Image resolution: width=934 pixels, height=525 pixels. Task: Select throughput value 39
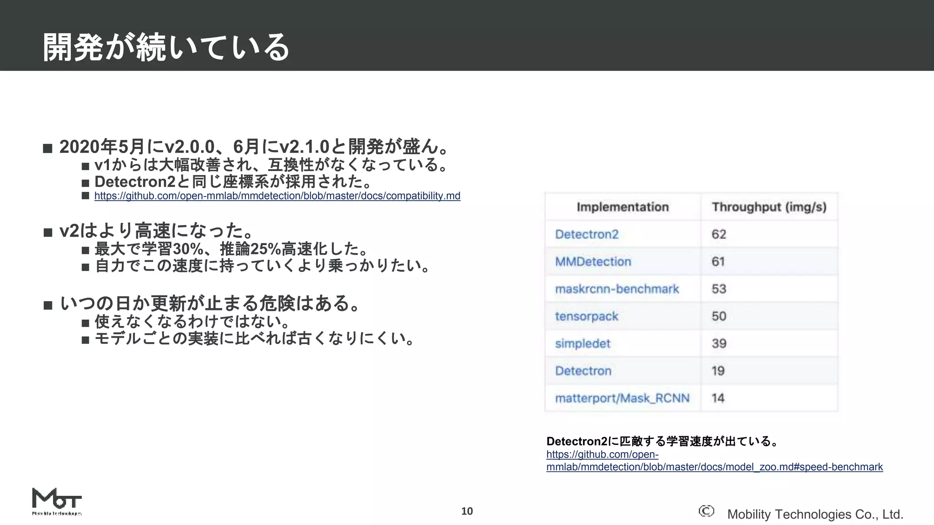[x=719, y=344]
